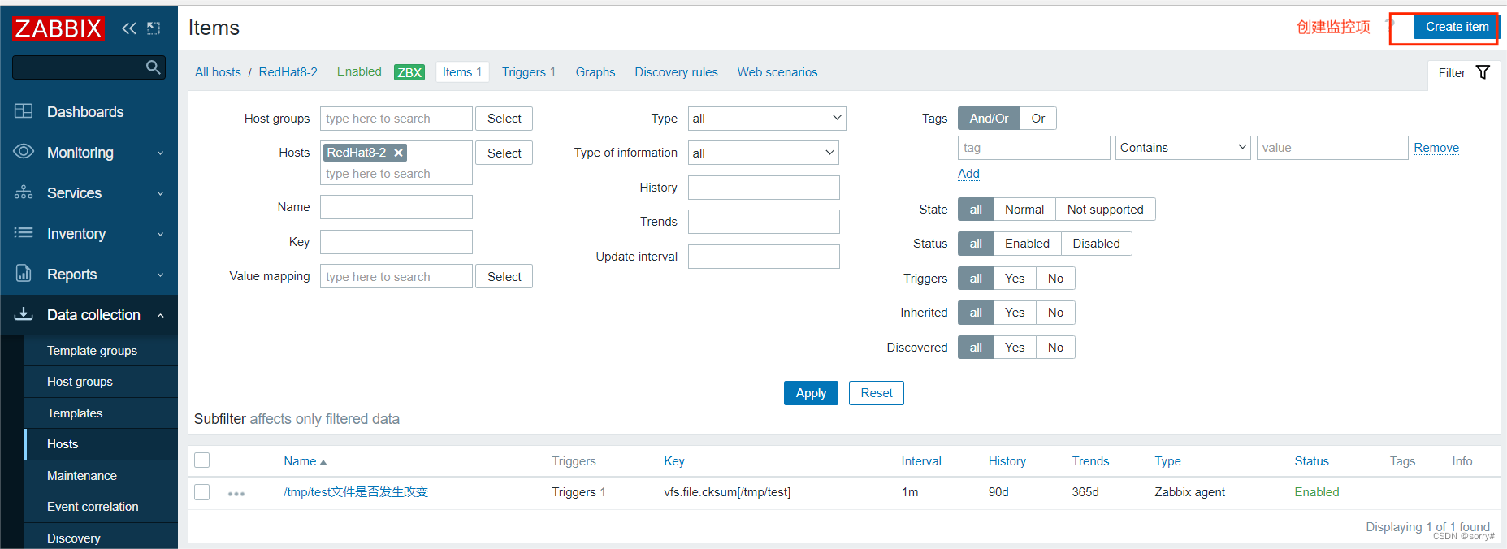
Task: Set Status filter to Enabled
Action: click(1027, 244)
